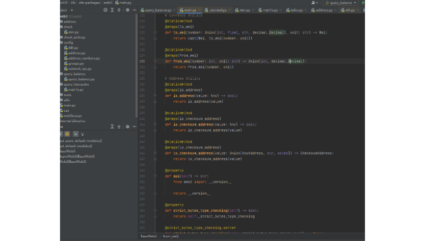Click the Project panel vertical scrollbar
425x241 pixels.
click(137, 65)
